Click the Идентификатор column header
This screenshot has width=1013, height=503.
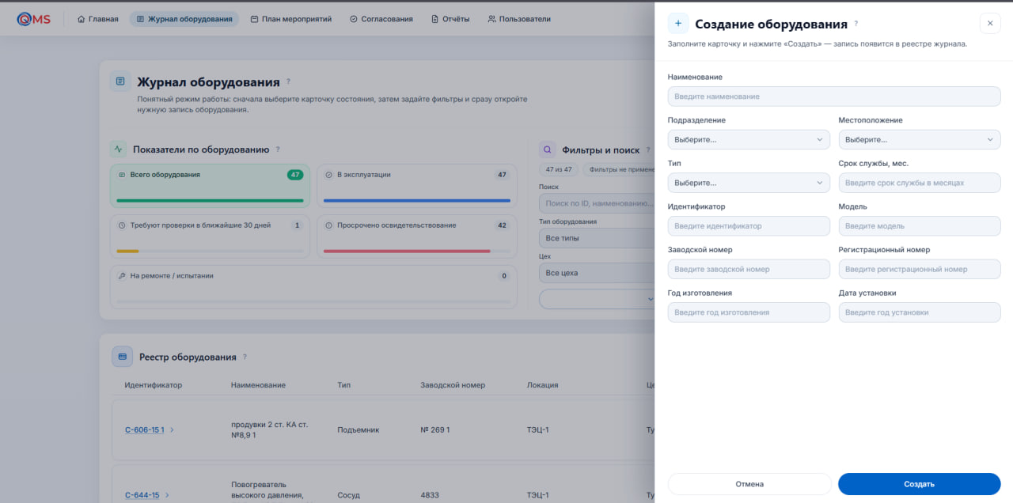pyautogui.click(x=153, y=385)
